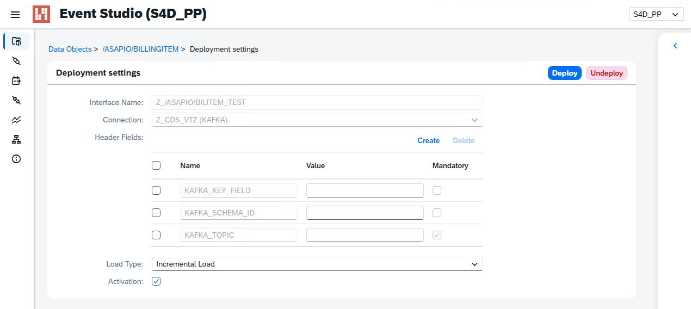Click the Delete header field button

tap(464, 140)
